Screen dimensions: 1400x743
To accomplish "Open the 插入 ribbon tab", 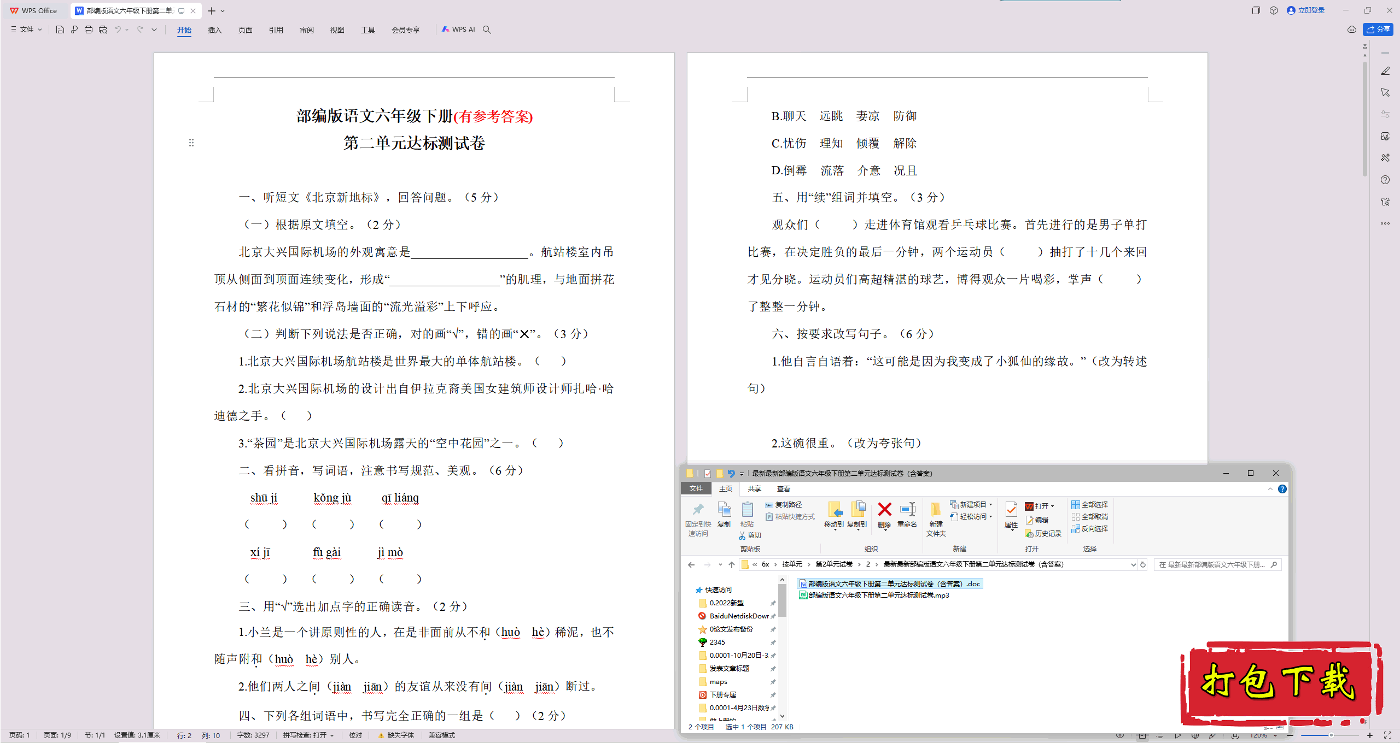I will pos(214,30).
